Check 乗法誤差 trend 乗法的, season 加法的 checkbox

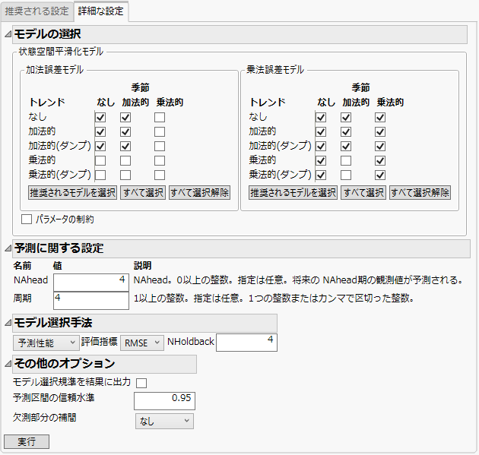346,161
